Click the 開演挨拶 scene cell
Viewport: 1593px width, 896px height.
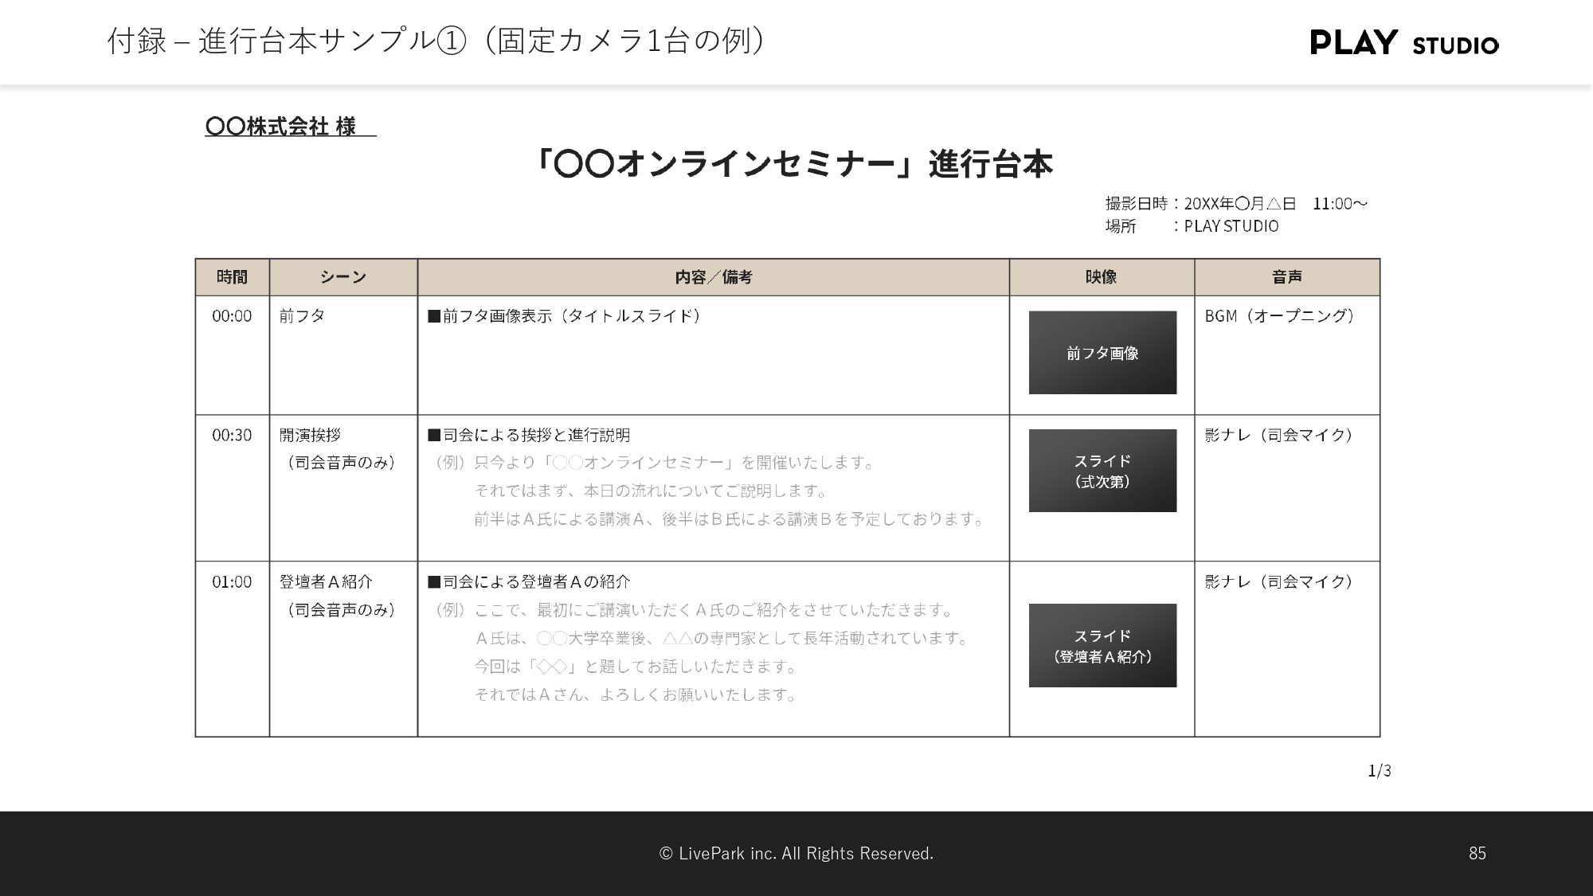(x=310, y=436)
